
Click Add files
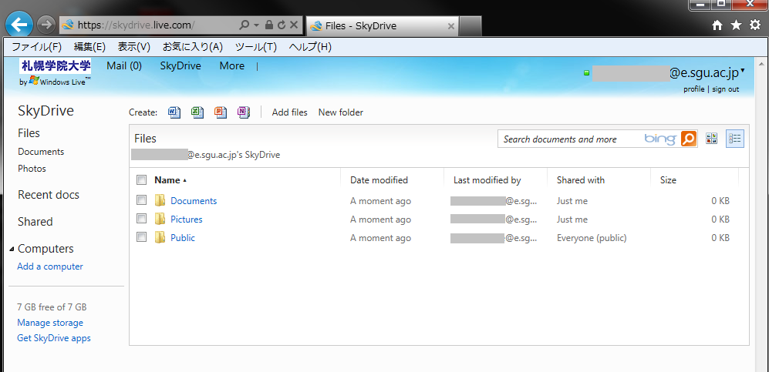(x=290, y=112)
